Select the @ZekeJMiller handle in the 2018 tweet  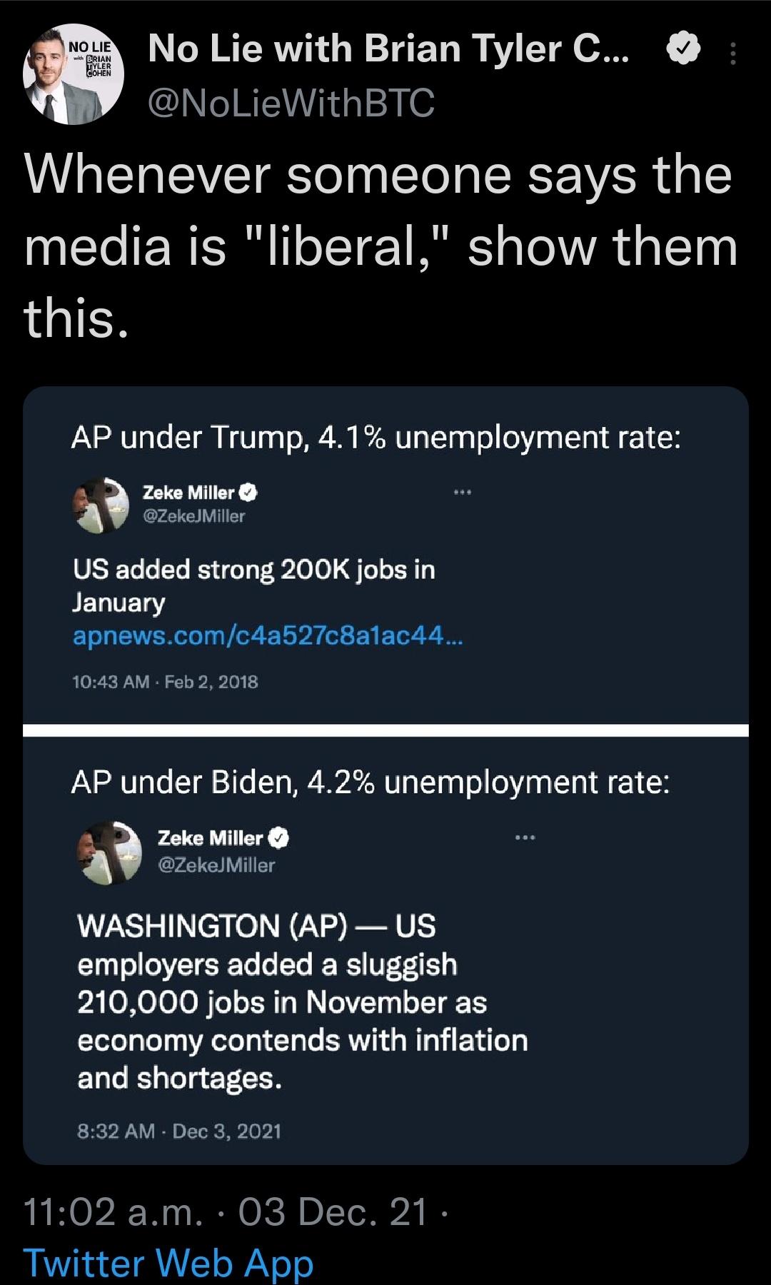click(194, 516)
